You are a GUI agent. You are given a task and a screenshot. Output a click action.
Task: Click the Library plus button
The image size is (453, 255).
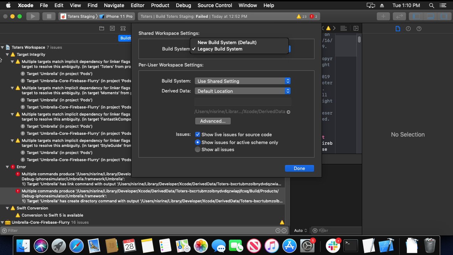coord(383,16)
